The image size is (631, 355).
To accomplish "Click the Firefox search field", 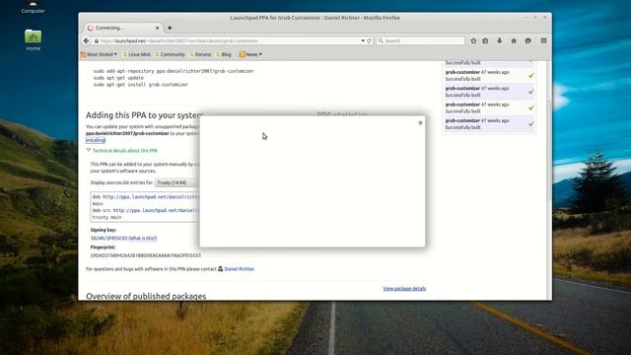I will click(x=421, y=40).
